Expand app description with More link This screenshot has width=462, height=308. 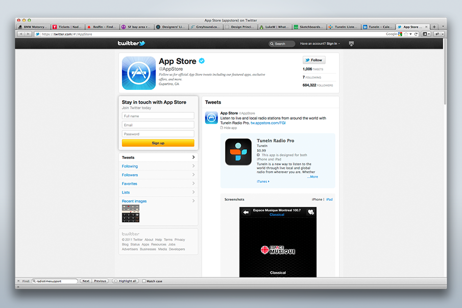pos(312,177)
